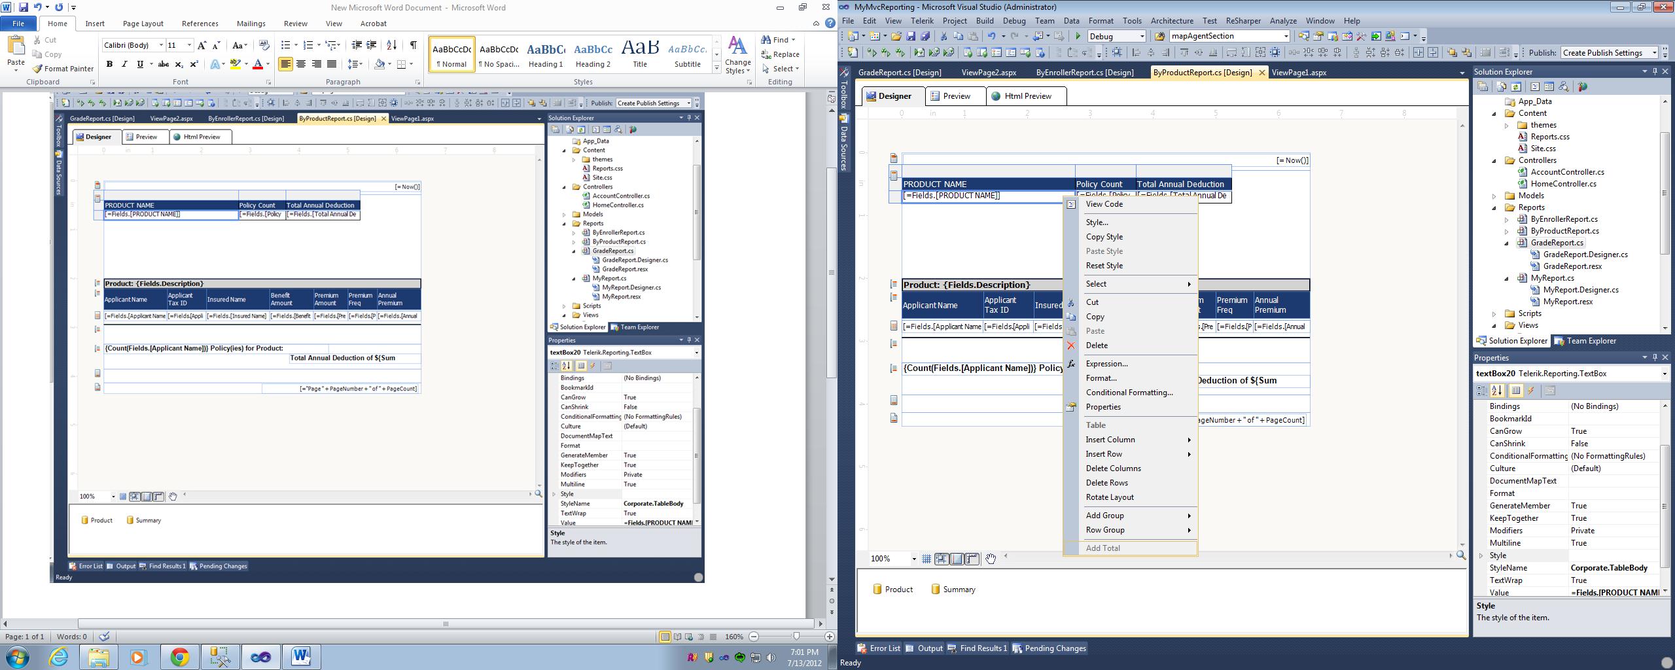Apply the yellow text highlight color in Word
Image resolution: width=1675 pixels, height=670 pixels.
click(x=235, y=64)
